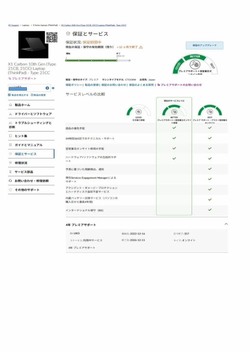Image resolution: width=249 pixels, height=352 pixels.
Task: Open the 保証のよくある質問 link
Action: click(x=141, y=85)
